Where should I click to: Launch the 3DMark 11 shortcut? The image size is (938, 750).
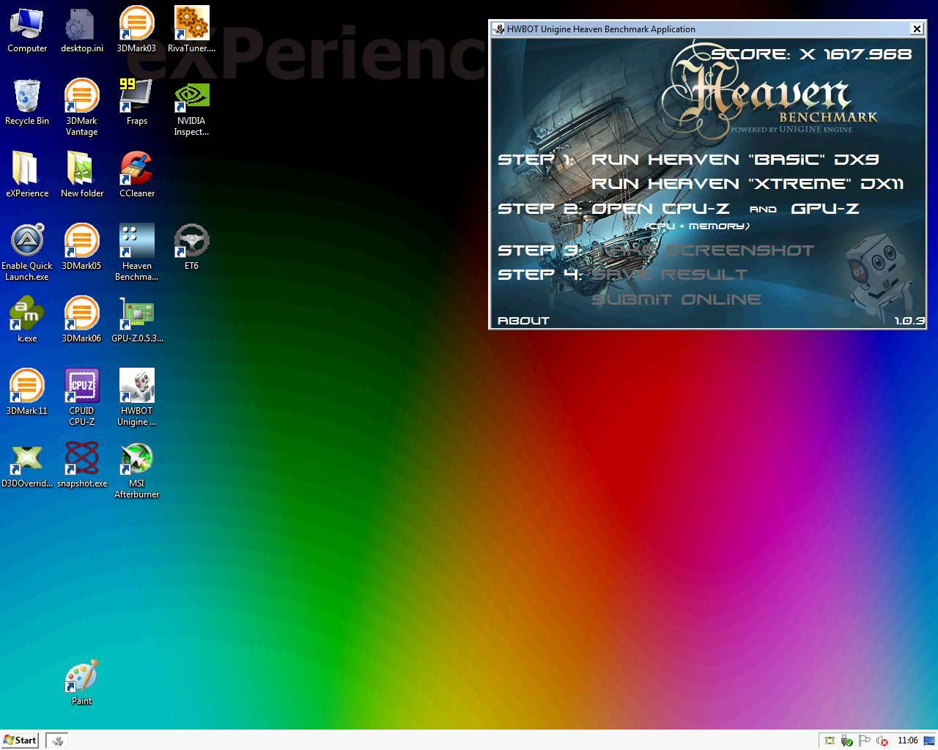pyautogui.click(x=27, y=393)
